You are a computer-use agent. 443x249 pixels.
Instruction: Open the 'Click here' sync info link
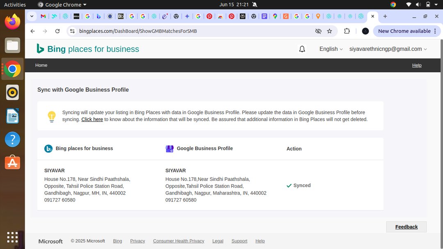[x=92, y=119]
